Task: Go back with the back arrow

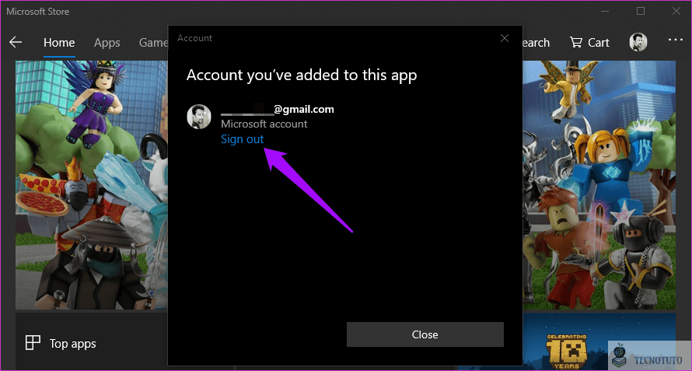Action: pos(16,43)
